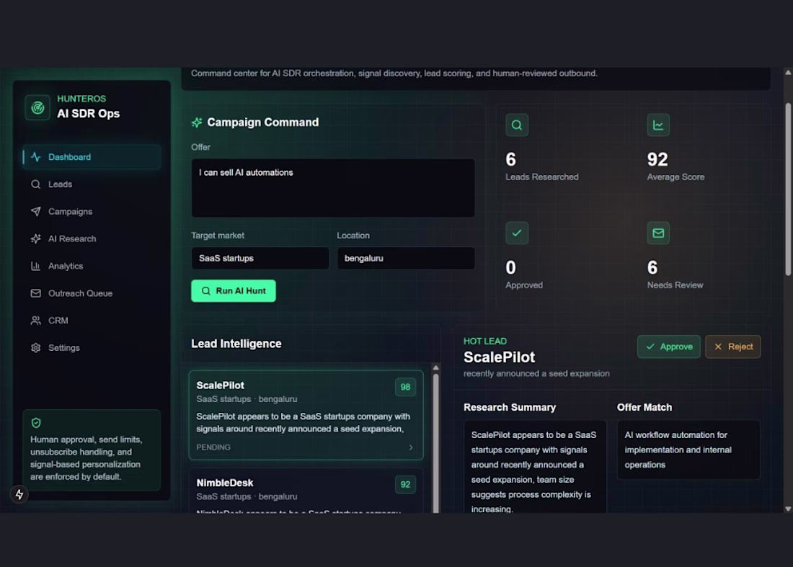Open Outreach Queue section
This screenshot has width=793, height=567.
point(92,293)
